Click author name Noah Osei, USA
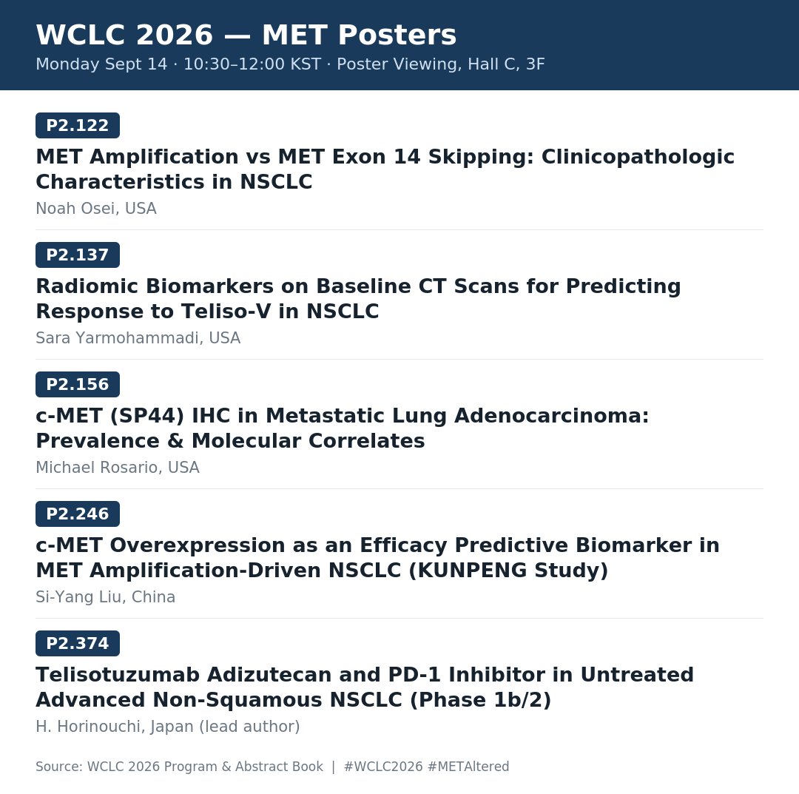 [95, 209]
